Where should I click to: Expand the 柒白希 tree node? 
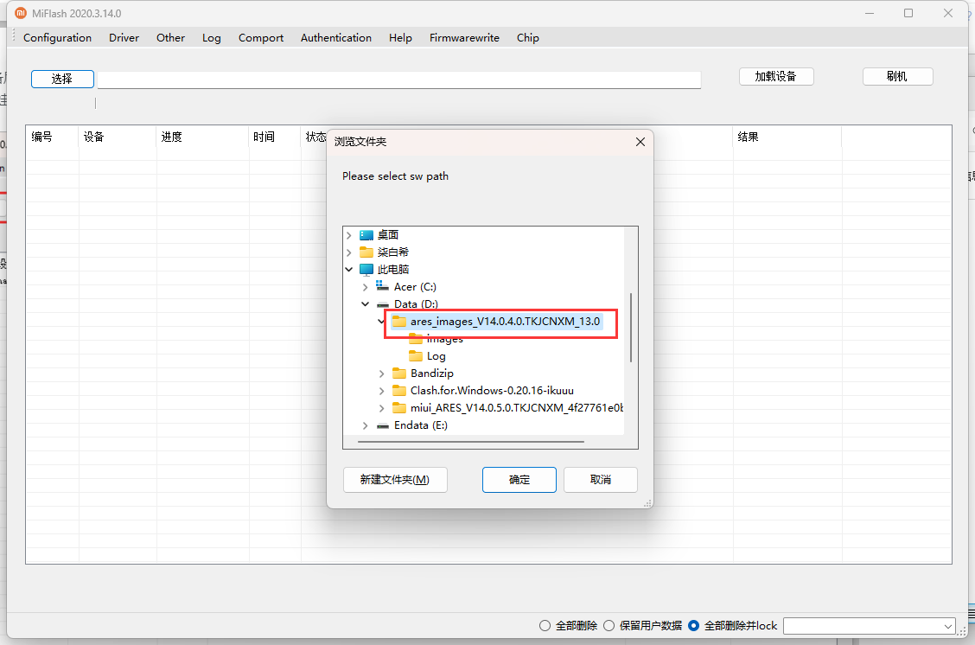click(x=349, y=252)
